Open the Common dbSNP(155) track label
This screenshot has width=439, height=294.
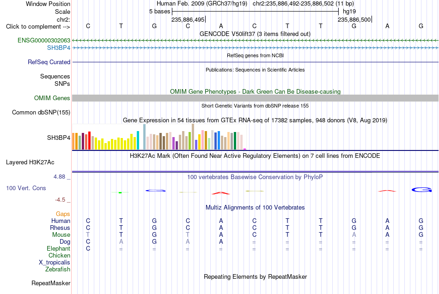point(41,113)
